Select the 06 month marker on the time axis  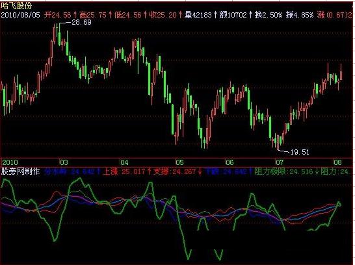pyautogui.click(x=230, y=162)
